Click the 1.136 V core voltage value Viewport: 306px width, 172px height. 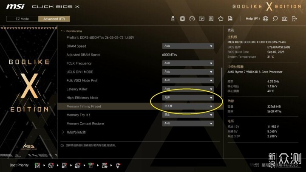click(272, 86)
